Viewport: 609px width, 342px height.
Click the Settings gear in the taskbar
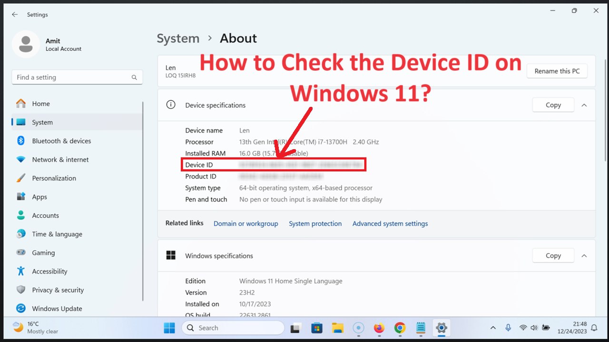click(x=442, y=328)
